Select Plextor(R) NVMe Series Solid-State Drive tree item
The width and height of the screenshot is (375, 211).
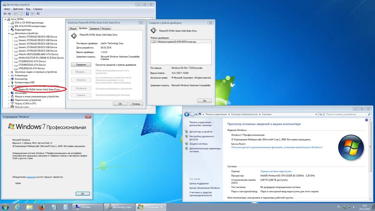point(39,89)
